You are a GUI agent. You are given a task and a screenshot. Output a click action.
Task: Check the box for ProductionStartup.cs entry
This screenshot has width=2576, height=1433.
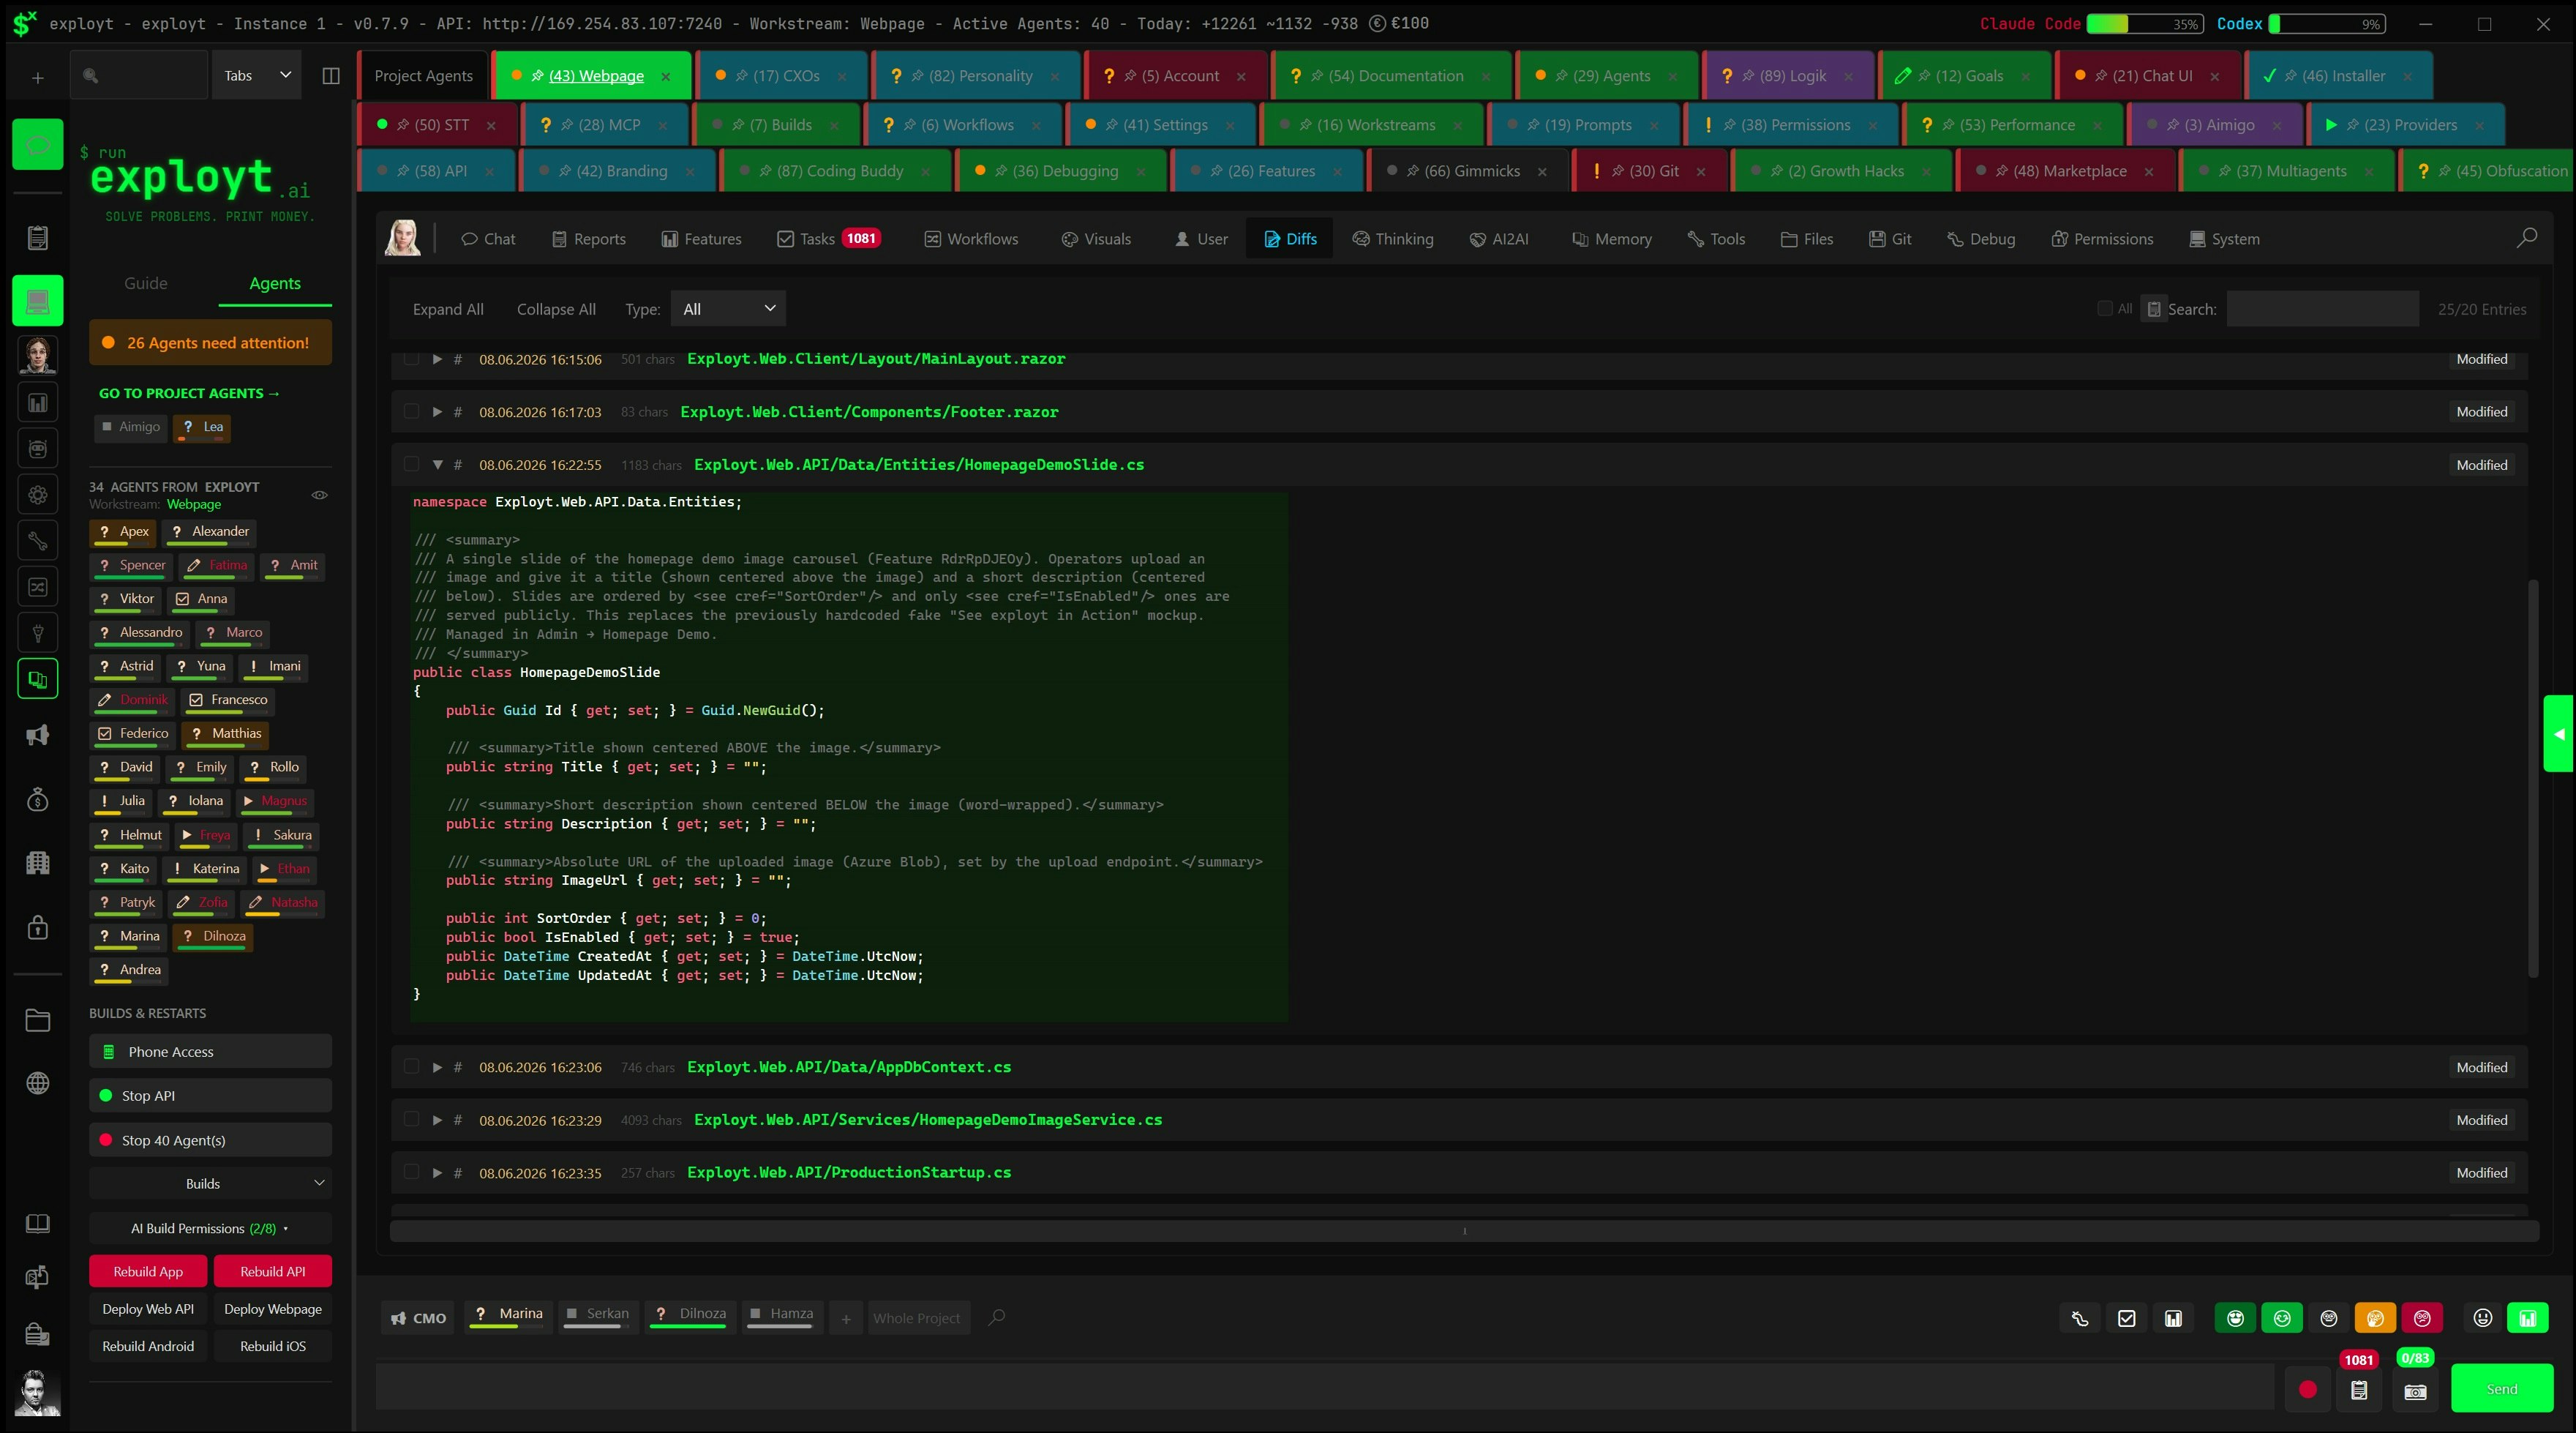click(411, 1172)
